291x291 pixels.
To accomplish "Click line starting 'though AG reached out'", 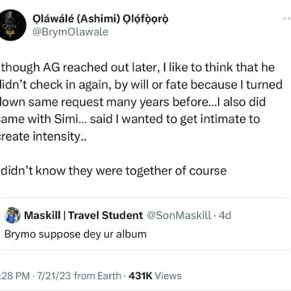I will [x=137, y=68].
